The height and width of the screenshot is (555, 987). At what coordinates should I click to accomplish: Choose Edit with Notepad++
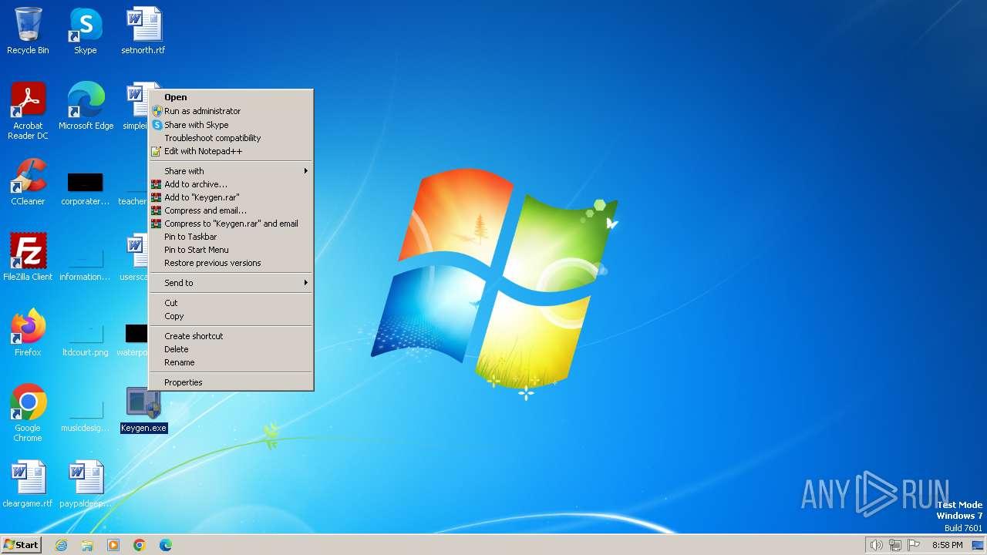tap(231, 151)
